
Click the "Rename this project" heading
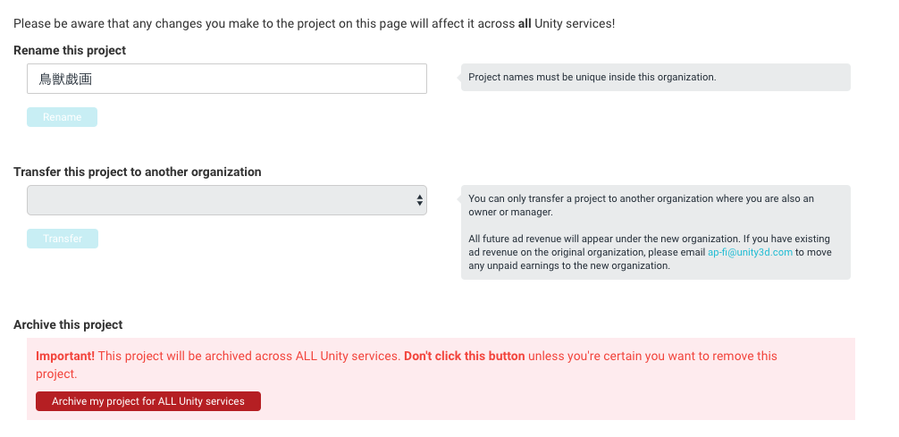[70, 50]
